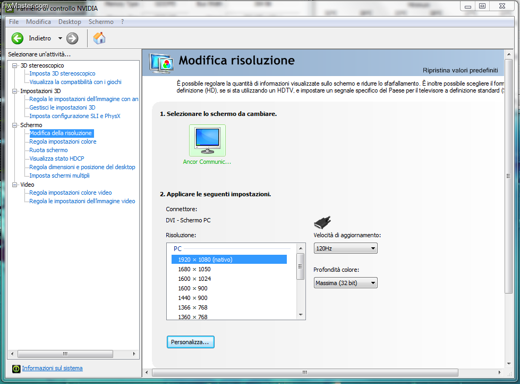520x384 pixels.
Task: Open Visualizza la compatibilità con i giochi
Action: (75, 82)
